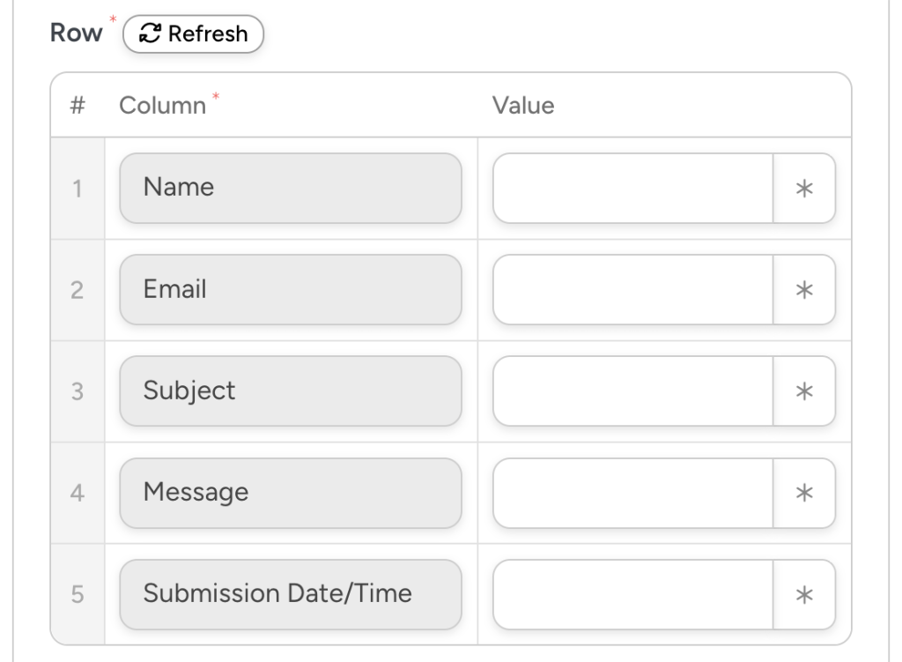Click the required marker on Column header

tap(215, 95)
